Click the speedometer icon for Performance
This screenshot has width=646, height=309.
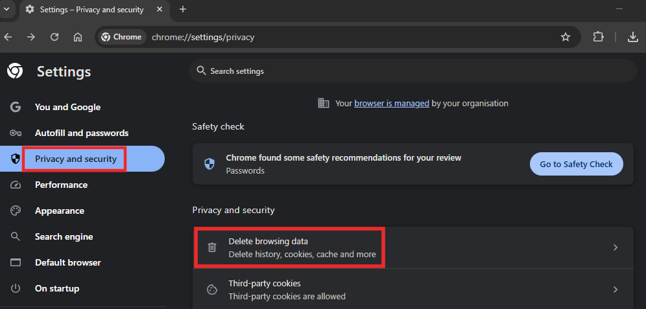16,185
